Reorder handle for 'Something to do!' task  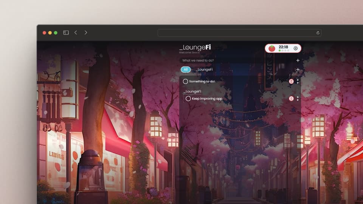[x=298, y=81]
